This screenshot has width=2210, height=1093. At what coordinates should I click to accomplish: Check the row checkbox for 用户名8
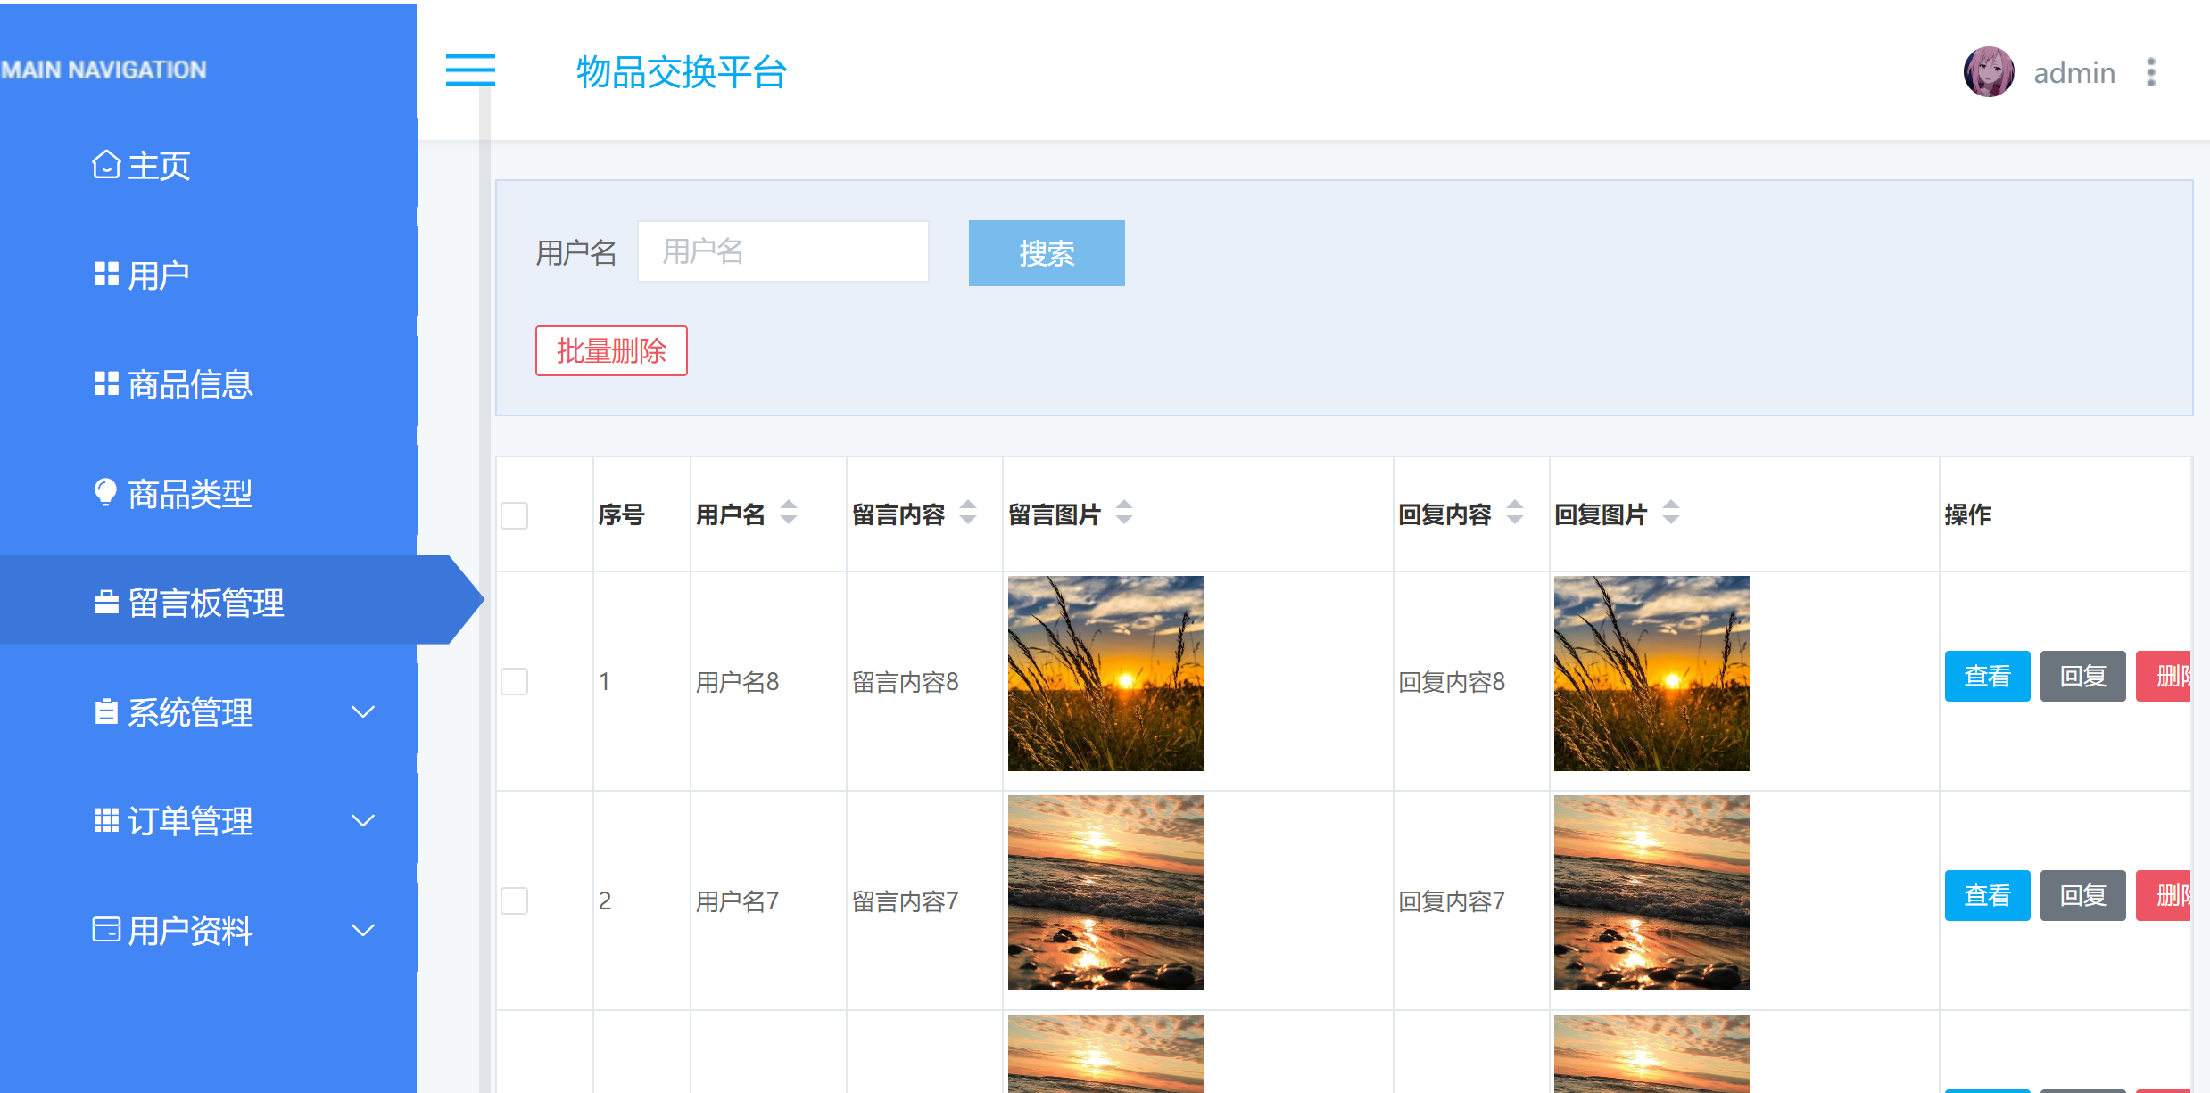point(514,681)
